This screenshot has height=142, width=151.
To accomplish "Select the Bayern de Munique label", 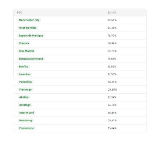I will (x=31, y=35).
